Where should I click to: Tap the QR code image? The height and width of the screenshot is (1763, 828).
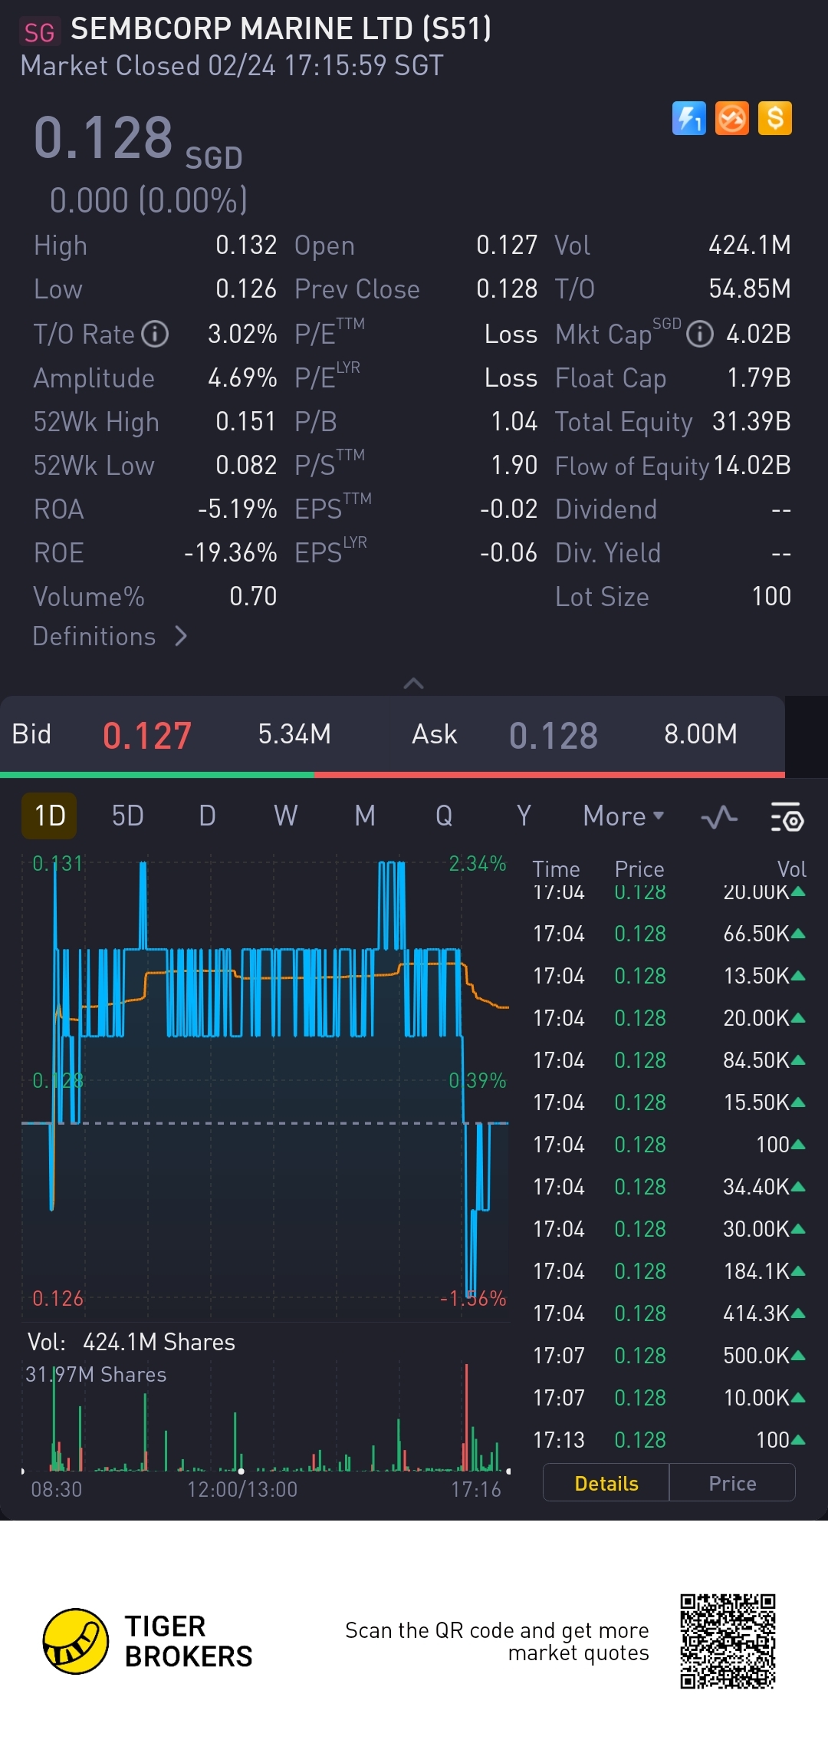pos(728,1641)
